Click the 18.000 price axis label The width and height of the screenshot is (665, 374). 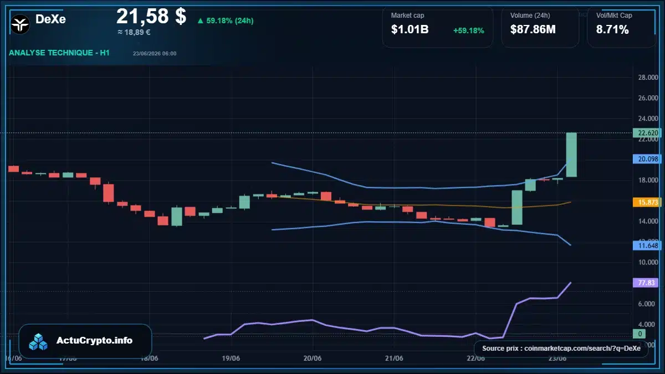(x=648, y=180)
